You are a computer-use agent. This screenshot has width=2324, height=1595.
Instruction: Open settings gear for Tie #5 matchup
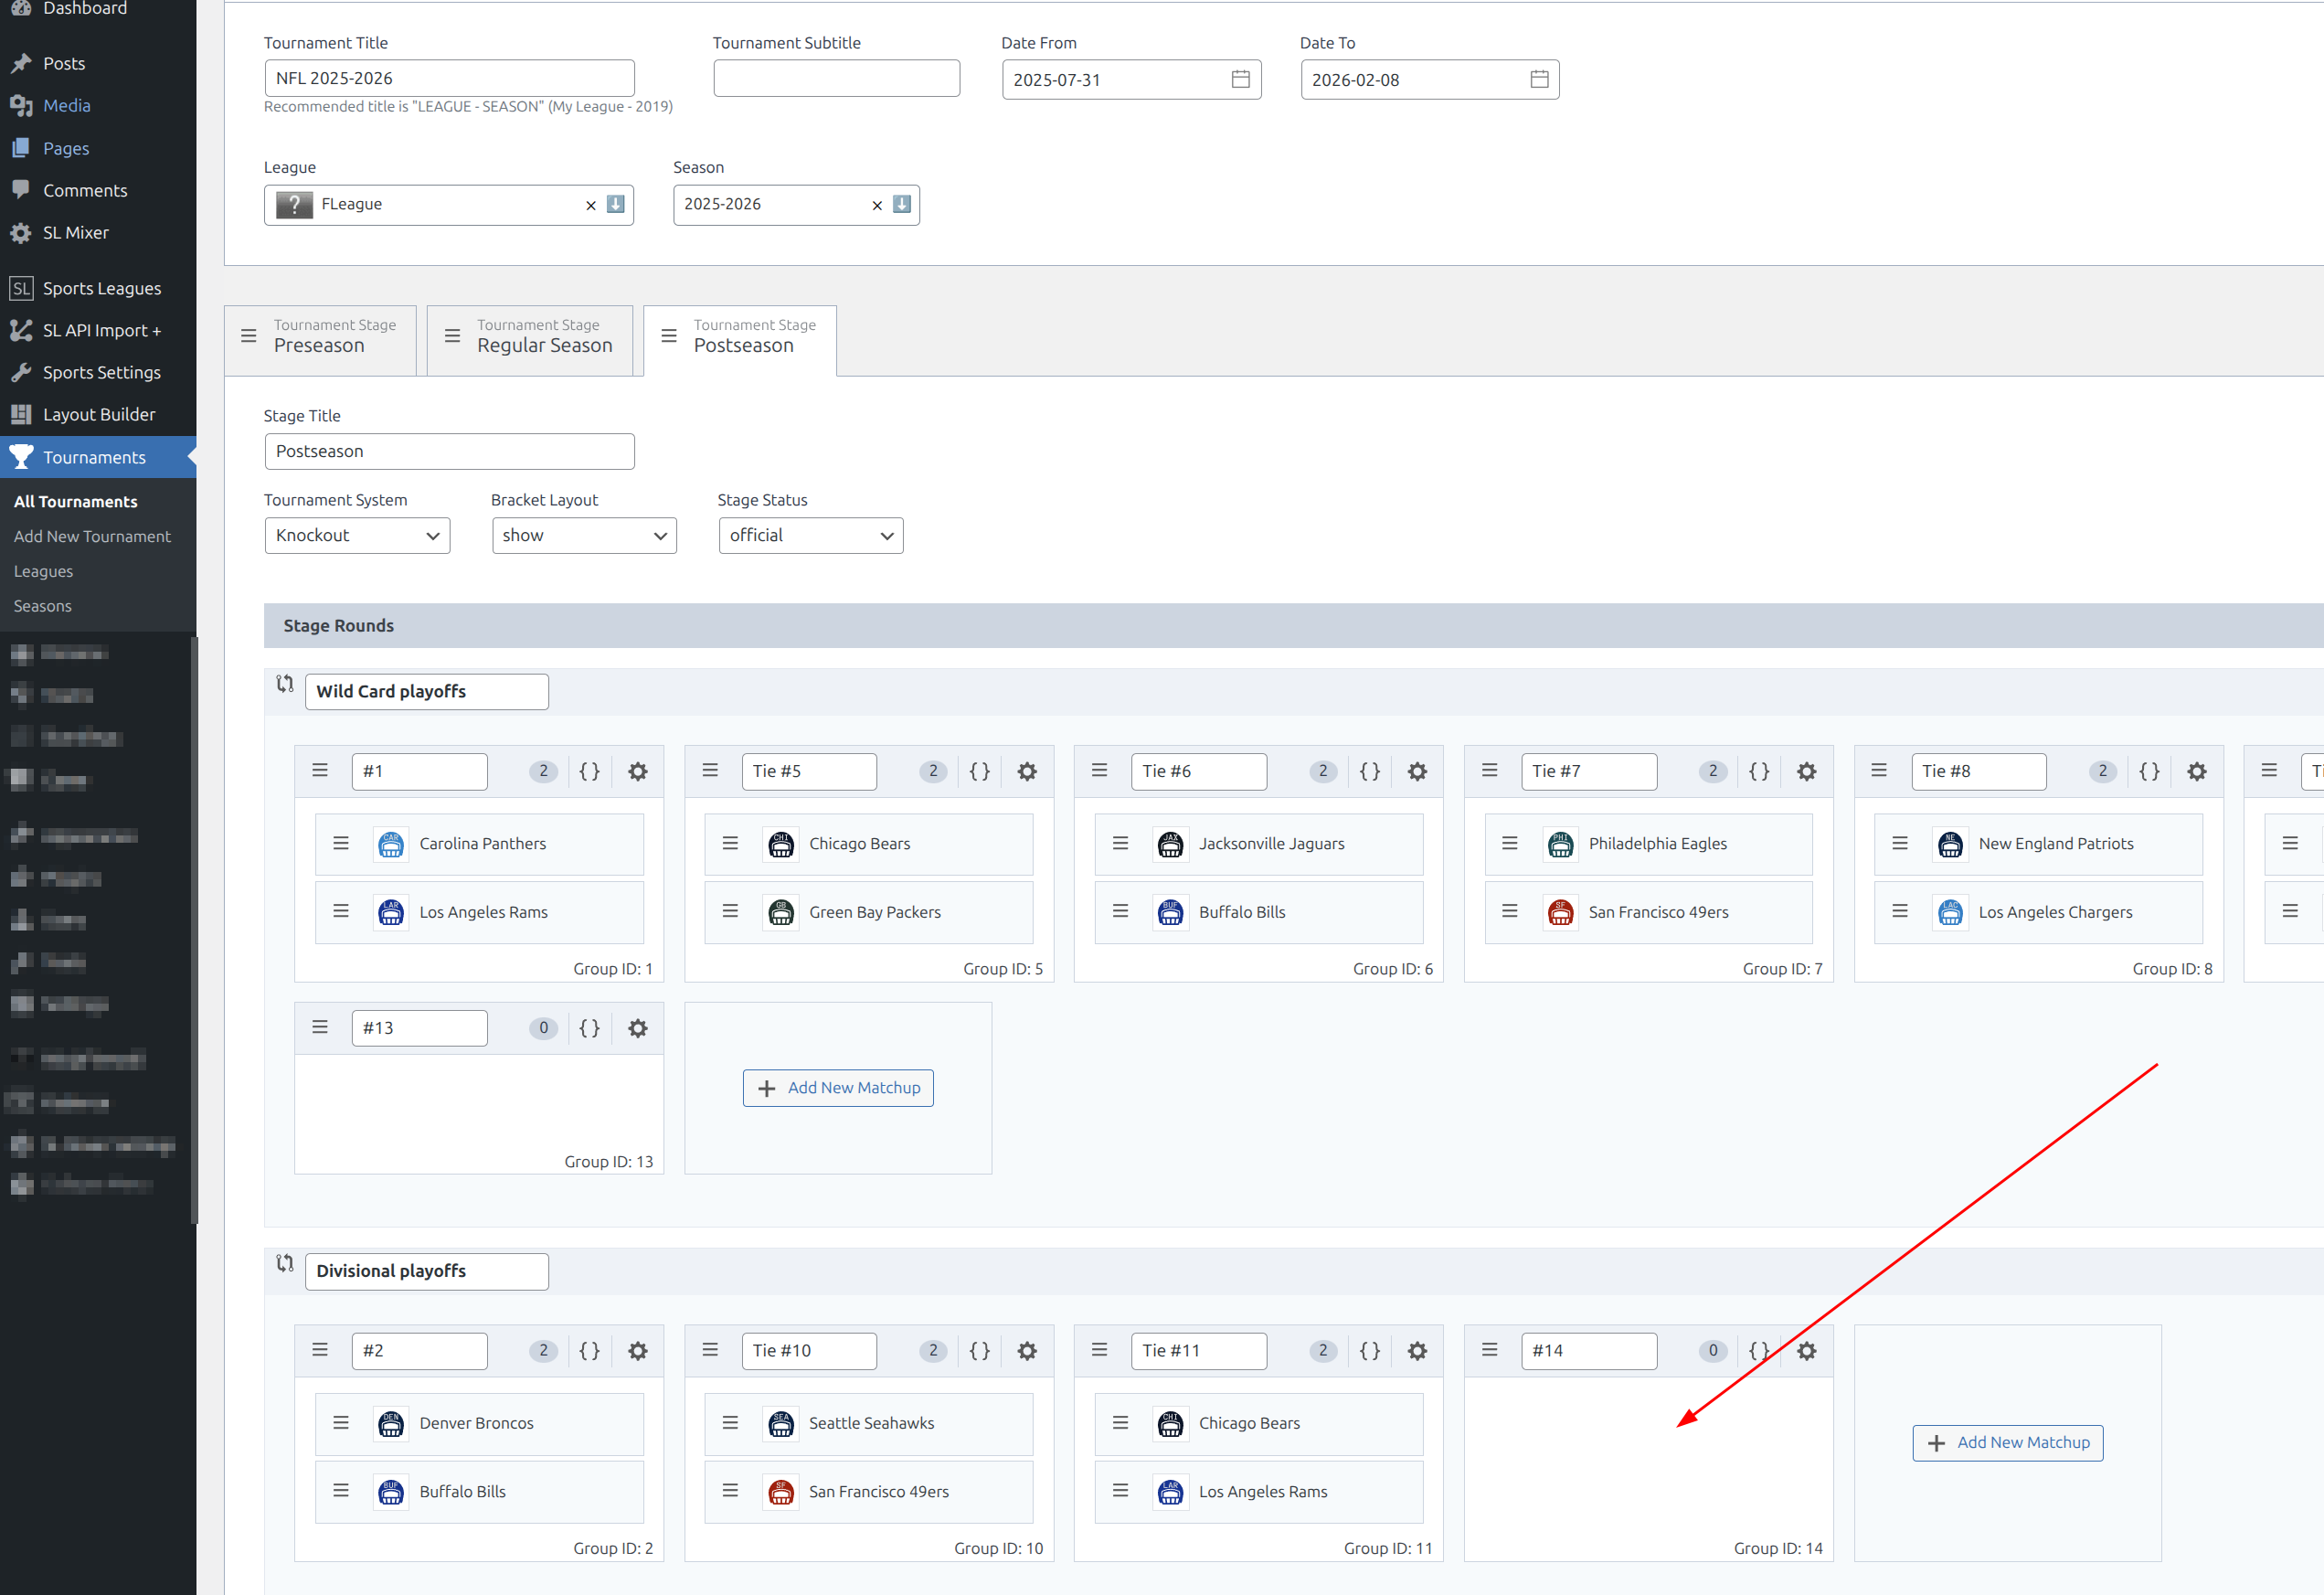point(1027,771)
